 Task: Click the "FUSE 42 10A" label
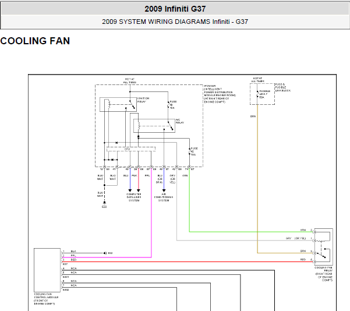click(194, 151)
